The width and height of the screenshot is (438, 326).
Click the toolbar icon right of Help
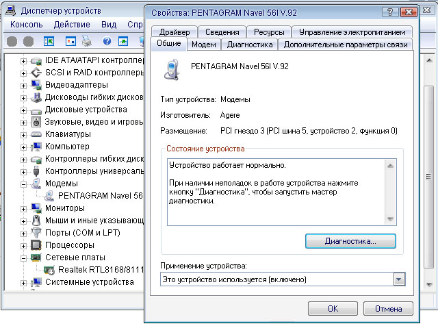(123, 41)
